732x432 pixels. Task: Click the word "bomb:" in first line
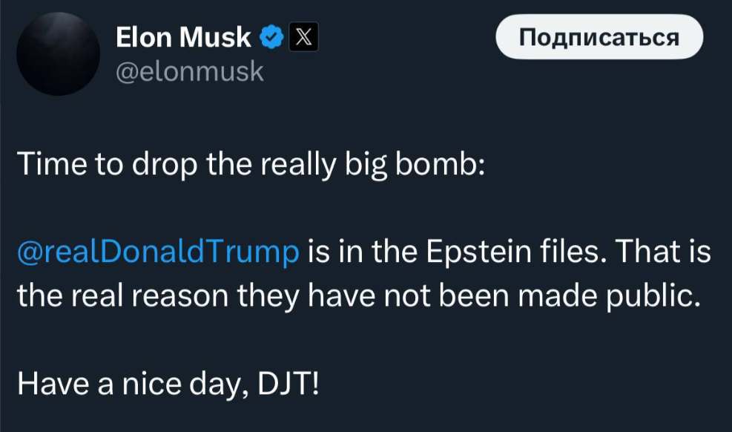442,162
